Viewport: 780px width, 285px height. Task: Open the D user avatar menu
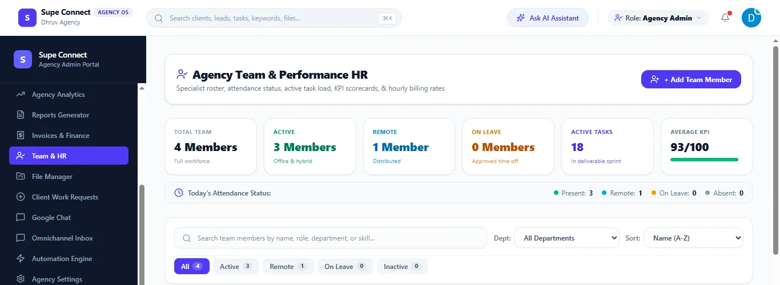point(751,18)
